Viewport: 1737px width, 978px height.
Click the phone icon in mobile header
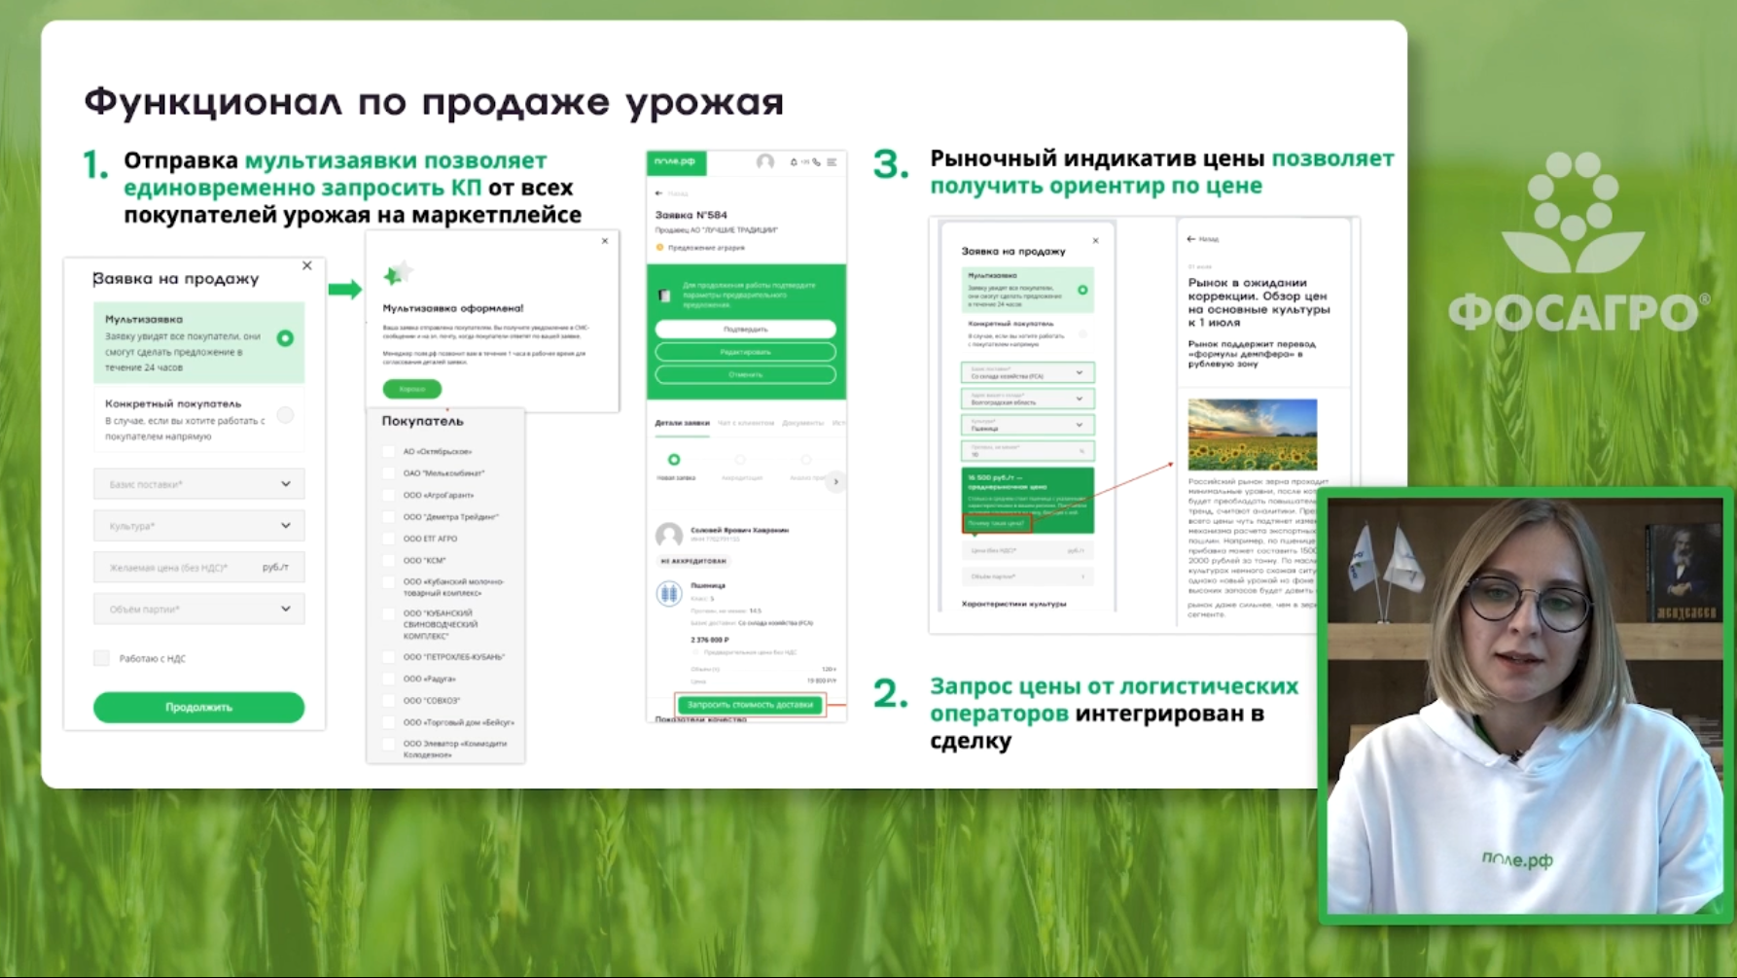pyautogui.click(x=817, y=162)
